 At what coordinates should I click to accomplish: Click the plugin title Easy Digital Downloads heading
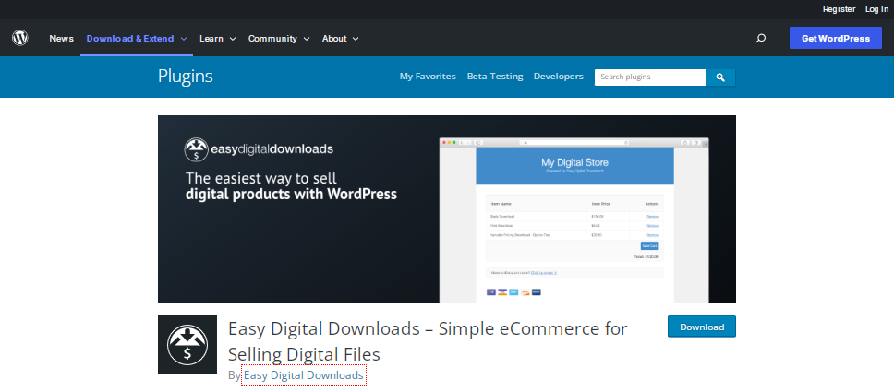click(428, 341)
